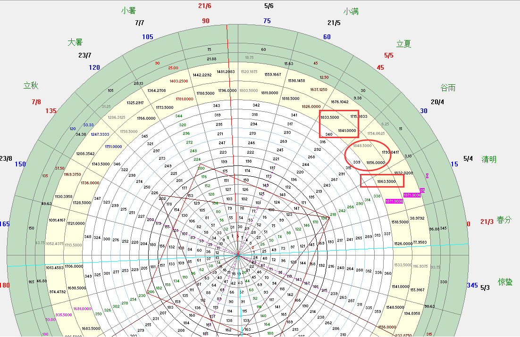520x337 pixels.
Task: Click the value 1364.2708
Action: click(x=157, y=91)
